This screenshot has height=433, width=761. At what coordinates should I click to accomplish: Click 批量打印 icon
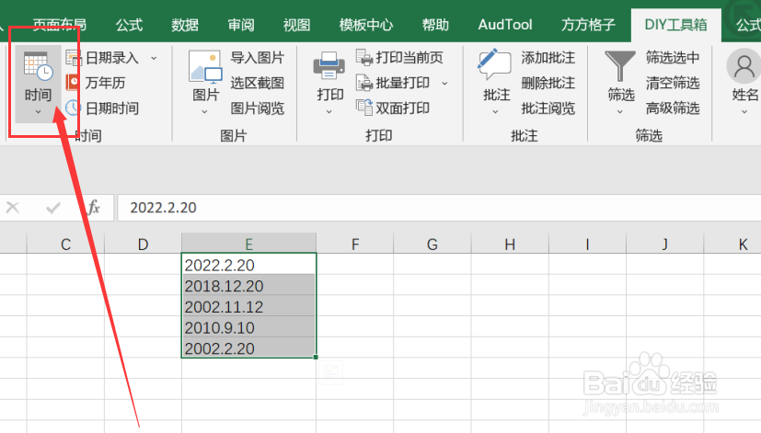pyautogui.click(x=364, y=83)
